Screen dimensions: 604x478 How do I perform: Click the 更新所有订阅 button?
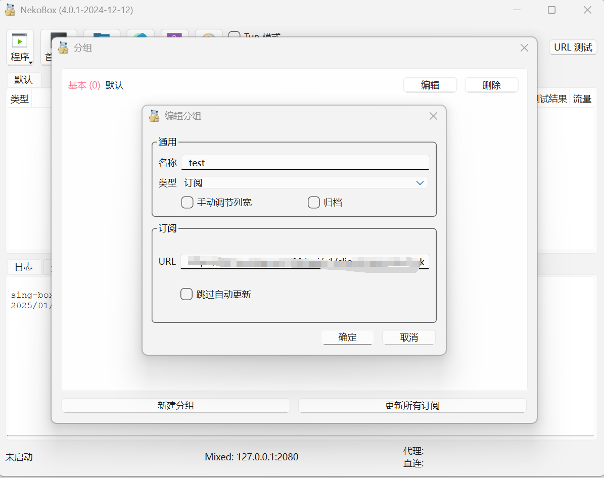[412, 406]
